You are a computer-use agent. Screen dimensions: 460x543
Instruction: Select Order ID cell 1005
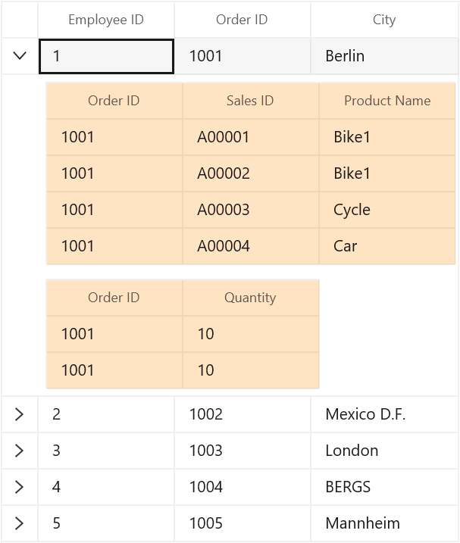tap(243, 523)
